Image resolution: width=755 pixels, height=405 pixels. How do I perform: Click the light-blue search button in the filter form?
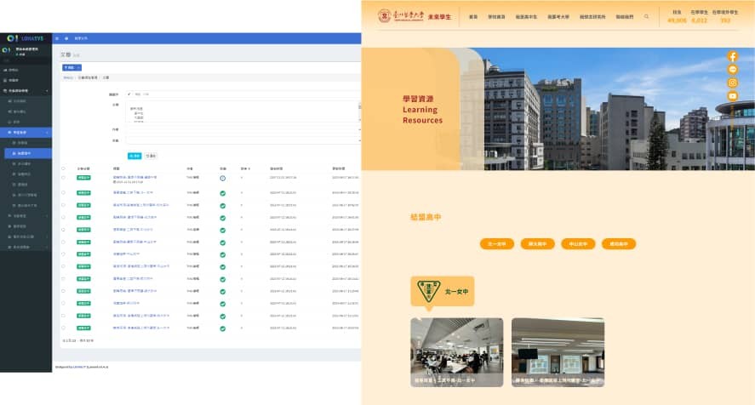click(134, 156)
